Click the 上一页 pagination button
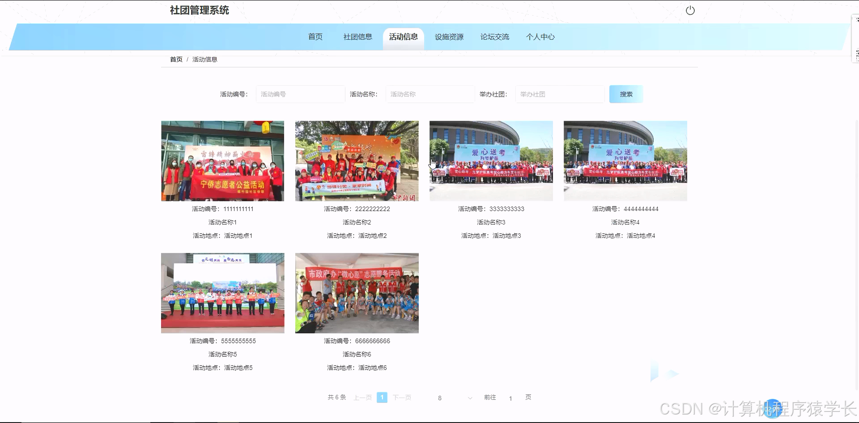 363,398
